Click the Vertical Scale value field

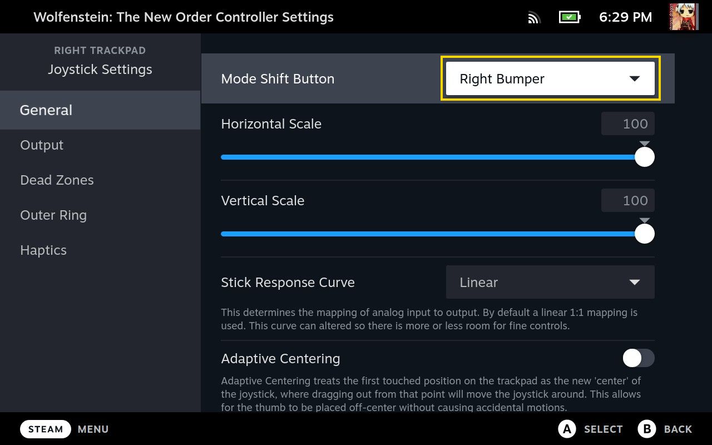pyautogui.click(x=627, y=200)
